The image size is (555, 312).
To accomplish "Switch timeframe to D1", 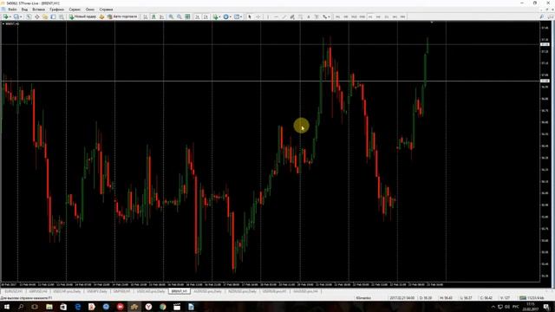I will click(x=387, y=16).
